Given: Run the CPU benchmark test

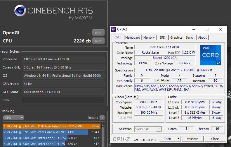Looking at the screenshot, I should click(98, 41).
